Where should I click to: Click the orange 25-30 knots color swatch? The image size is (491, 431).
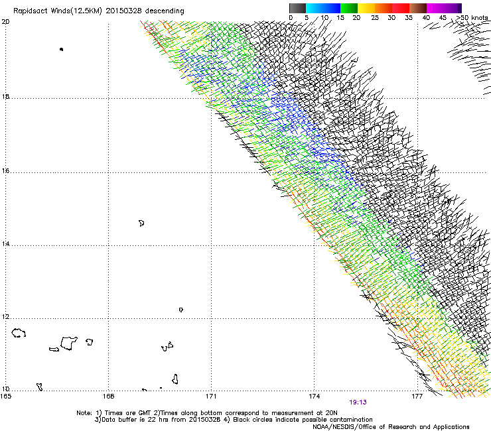(384, 8)
